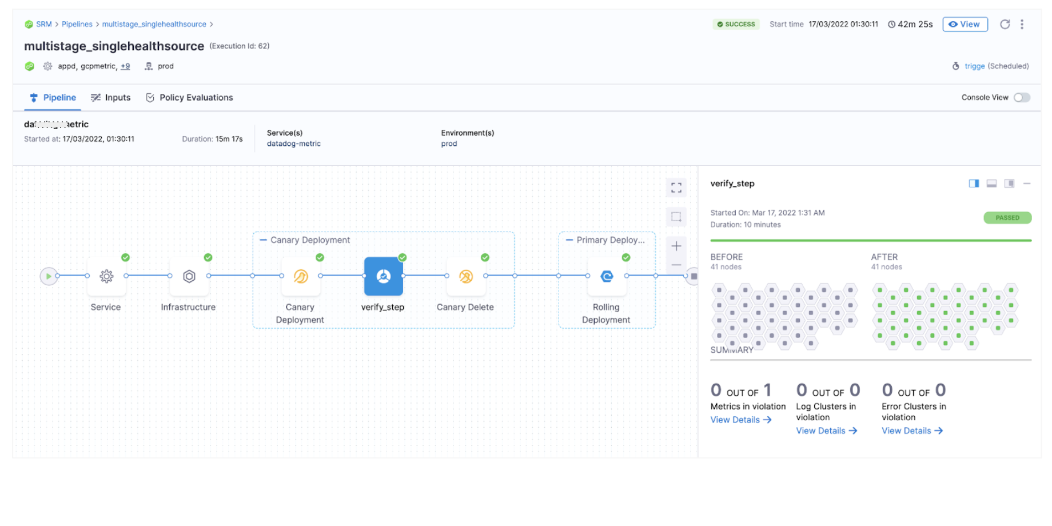Dock step details panel to right
This screenshot has height=526, width=1052.
[974, 184]
